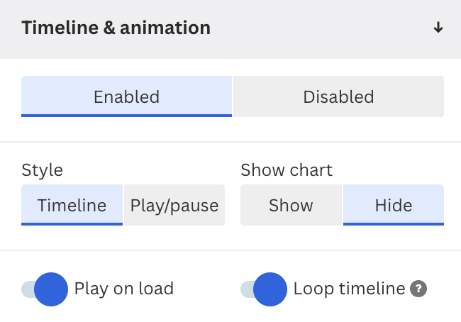Switch timeline to Disabled

(338, 96)
